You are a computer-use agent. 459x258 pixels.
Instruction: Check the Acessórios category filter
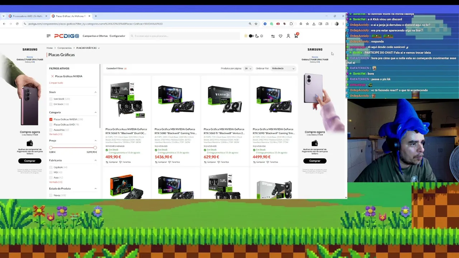pos(51,130)
